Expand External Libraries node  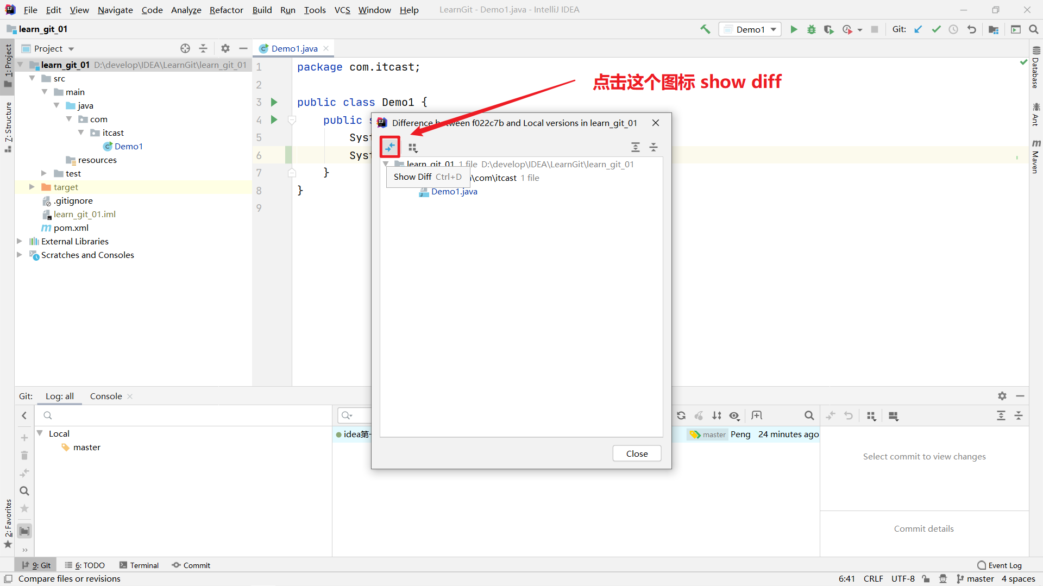point(20,241)
